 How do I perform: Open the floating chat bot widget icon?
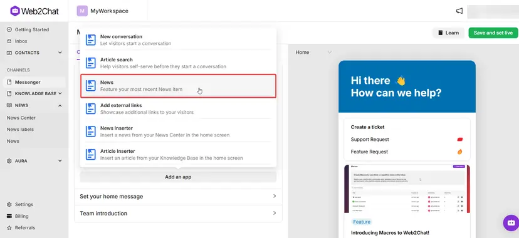[x=511, y=222]
